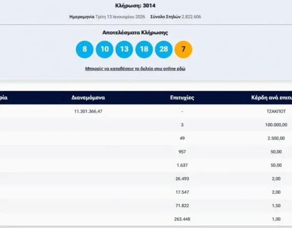The width and height of the screenshot is (292, 228).
Task: Select the distributed amount 11.301.366,47
Action: (x=88, y=111)
